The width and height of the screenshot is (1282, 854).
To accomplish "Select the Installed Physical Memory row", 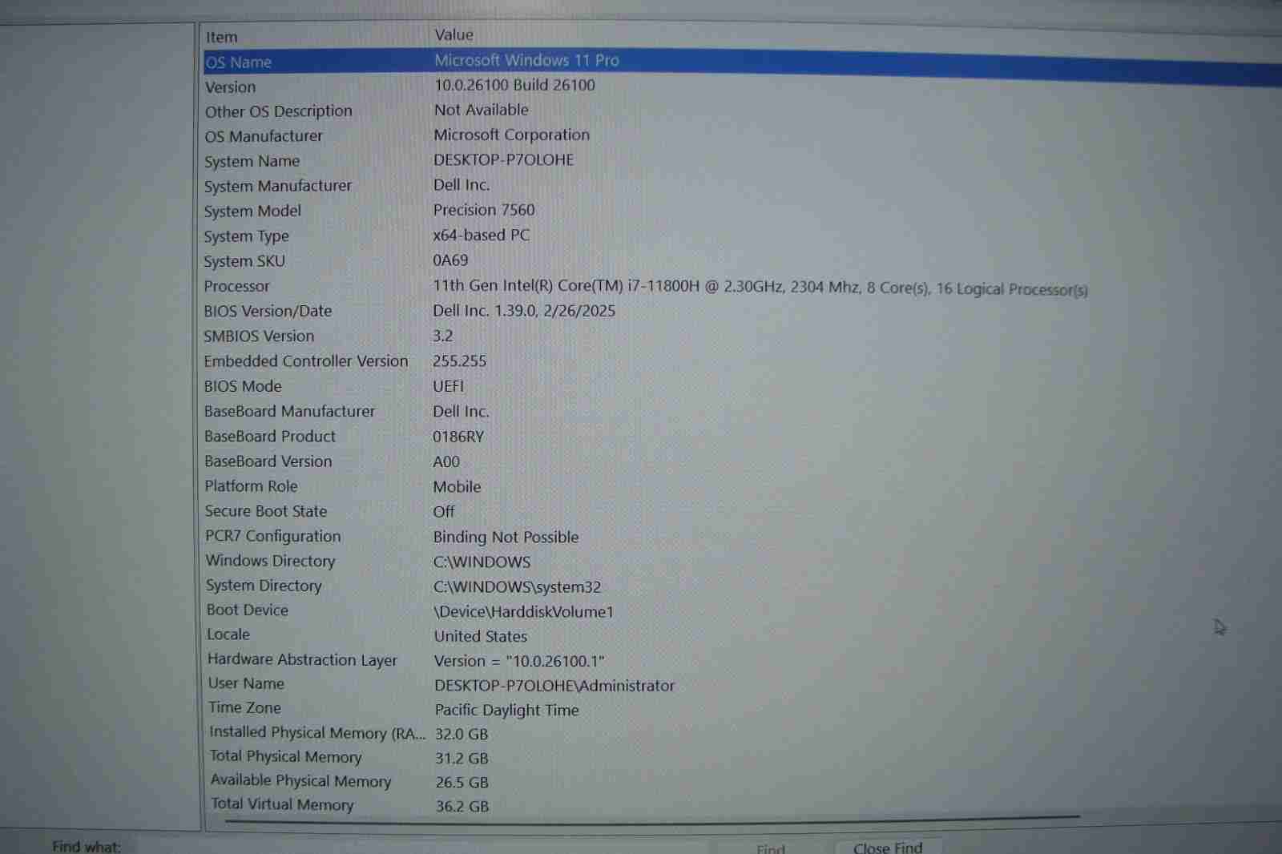I will pos(317,732).
